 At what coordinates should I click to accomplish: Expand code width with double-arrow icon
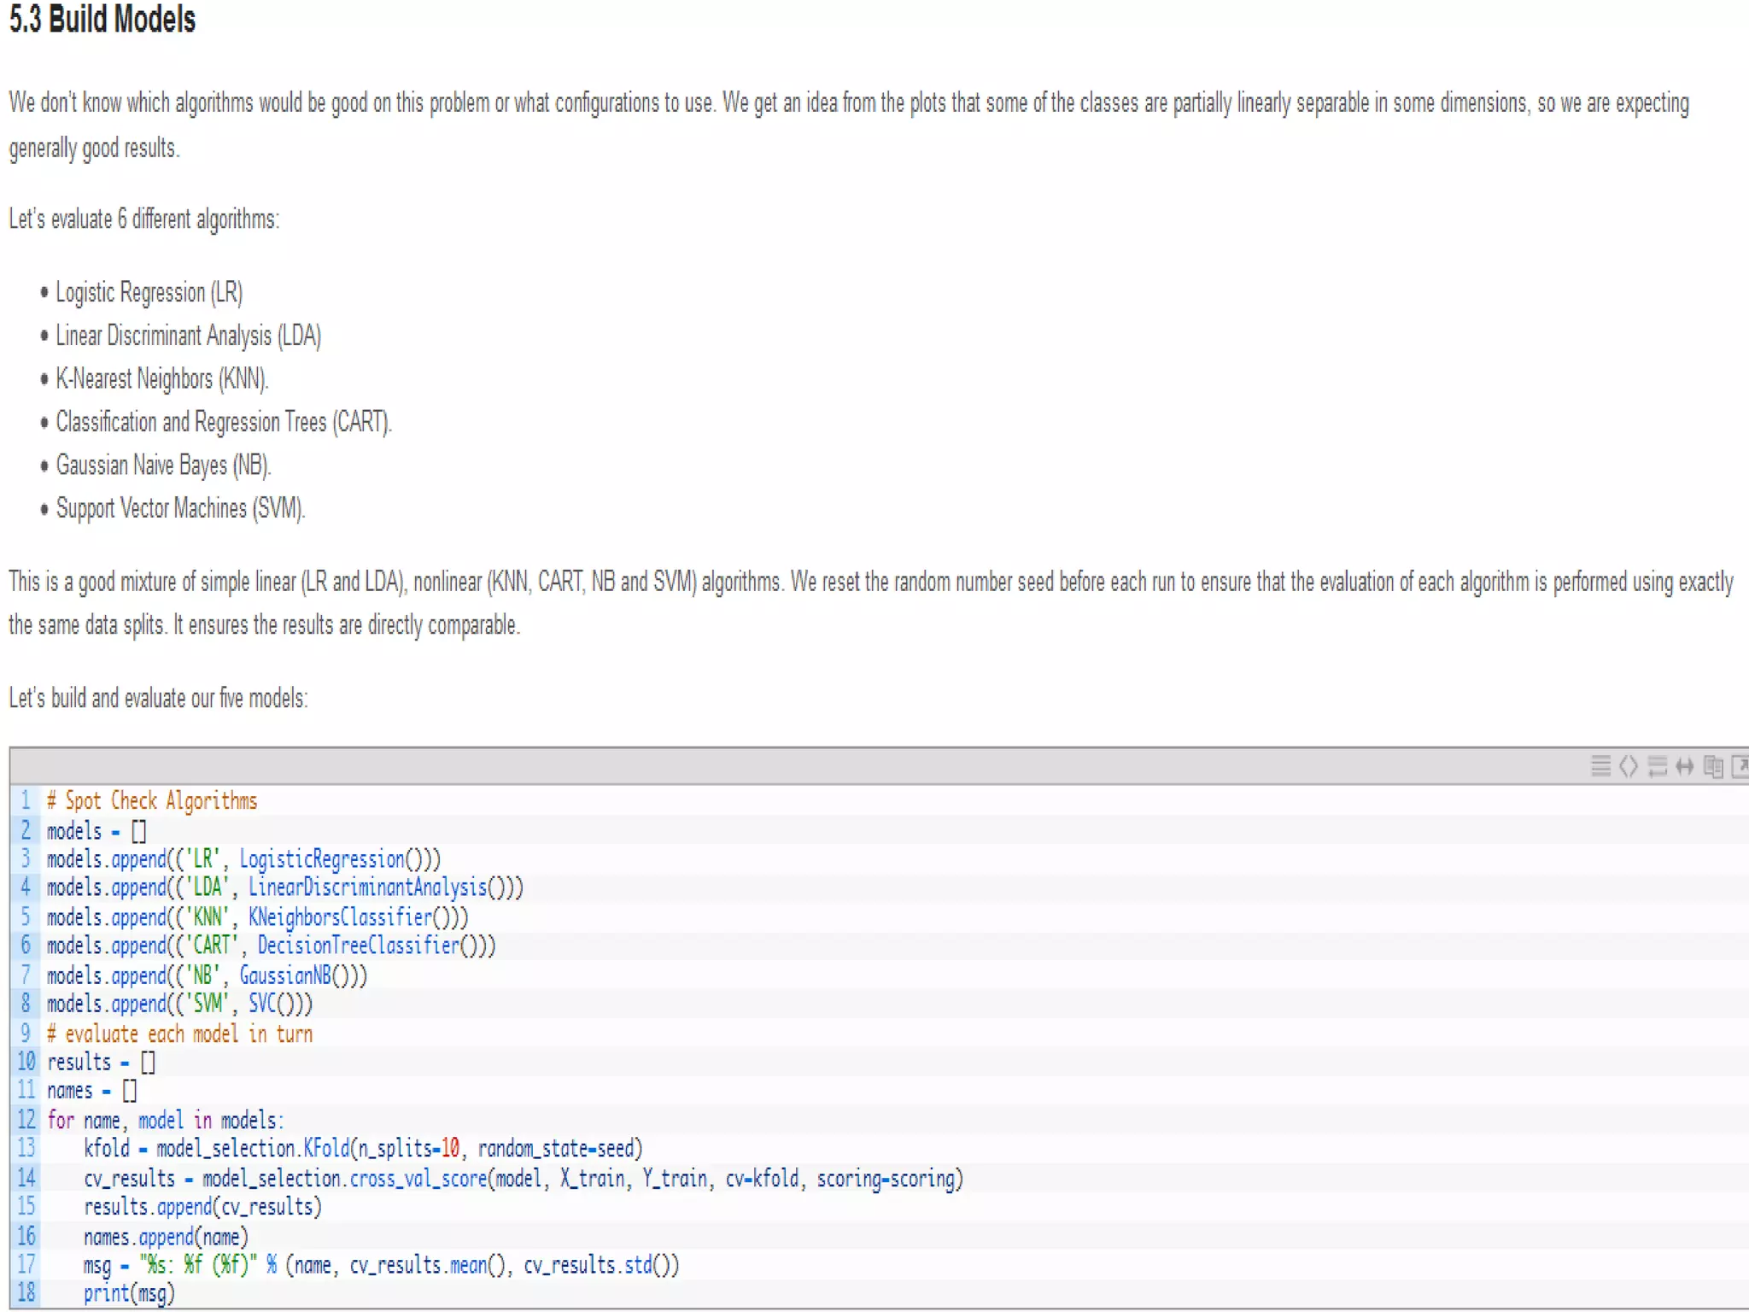click(x=1684, y=766)
